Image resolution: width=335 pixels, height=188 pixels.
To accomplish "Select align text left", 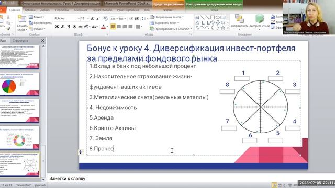I will (113, 27).
